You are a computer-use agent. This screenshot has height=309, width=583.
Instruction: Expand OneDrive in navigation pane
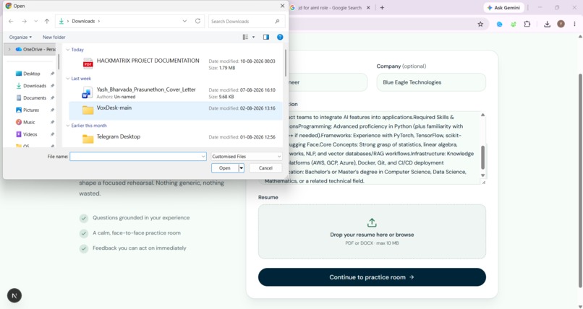coord(9,49)
